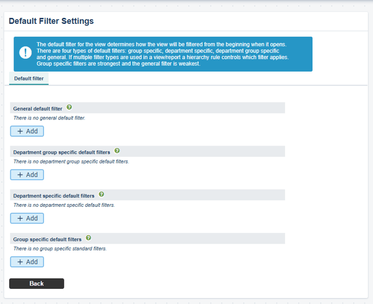Click the help icon beside General default filter

(x=69, y=108)
